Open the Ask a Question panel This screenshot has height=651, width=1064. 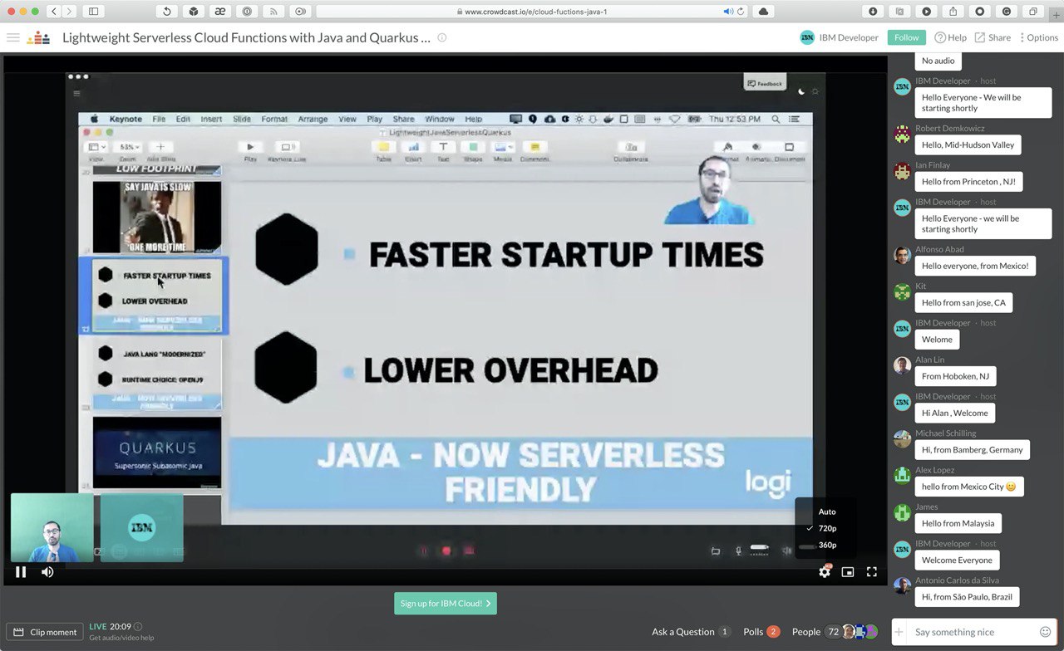(x=691, y=632)
